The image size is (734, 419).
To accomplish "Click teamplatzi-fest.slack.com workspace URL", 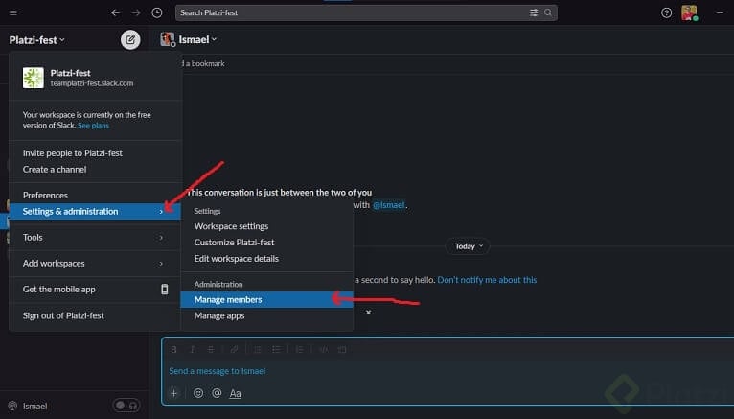I will pos(92,83).
